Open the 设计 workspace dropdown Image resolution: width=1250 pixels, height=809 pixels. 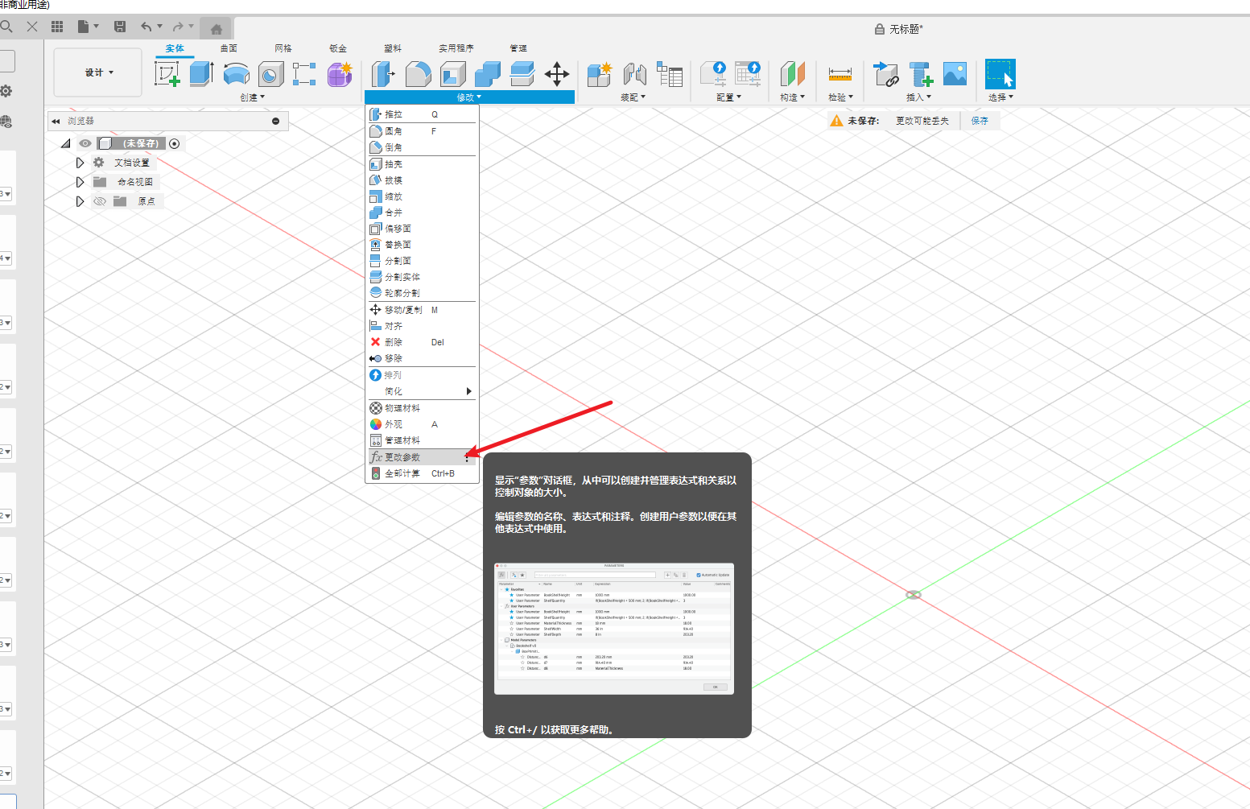tap(98, 72)
